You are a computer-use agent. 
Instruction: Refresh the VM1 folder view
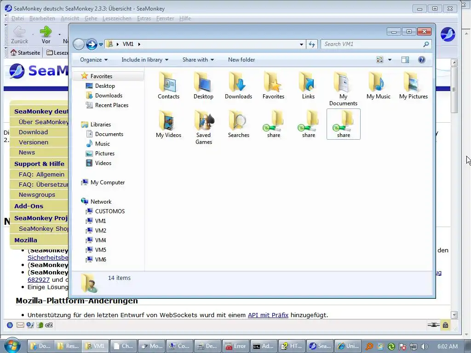[312, 45]
